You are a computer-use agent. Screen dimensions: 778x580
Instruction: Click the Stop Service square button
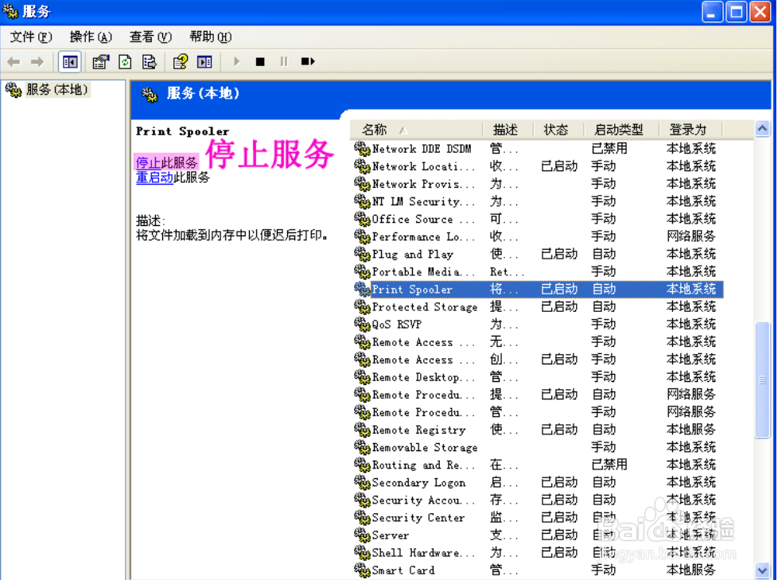click(260, 62)
